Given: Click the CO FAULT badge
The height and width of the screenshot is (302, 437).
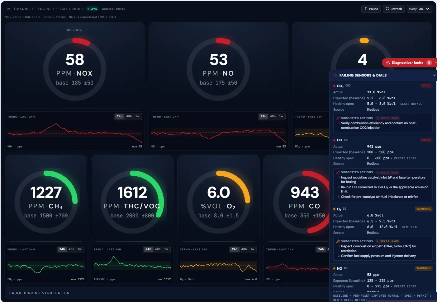Looking at the screenshot, I should [426, 140].
